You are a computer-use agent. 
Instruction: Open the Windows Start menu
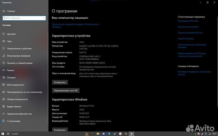click(3, 134)
